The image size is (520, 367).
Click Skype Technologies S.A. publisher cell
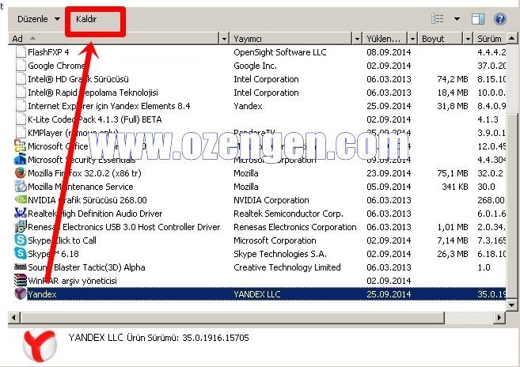pyautogui.click(x=280, y=254)
